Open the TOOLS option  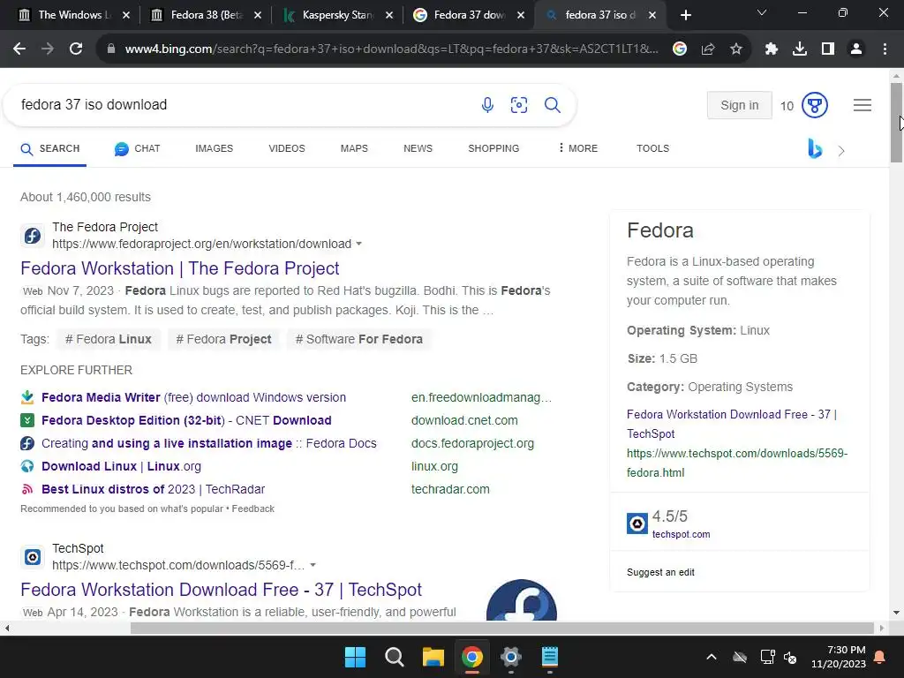click(652, 148)
